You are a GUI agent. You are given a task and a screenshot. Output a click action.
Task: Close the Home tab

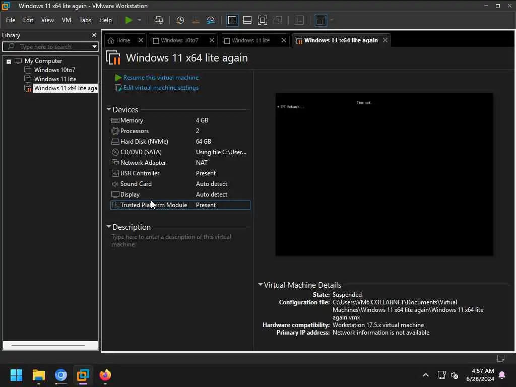click(x=141, y=40)
